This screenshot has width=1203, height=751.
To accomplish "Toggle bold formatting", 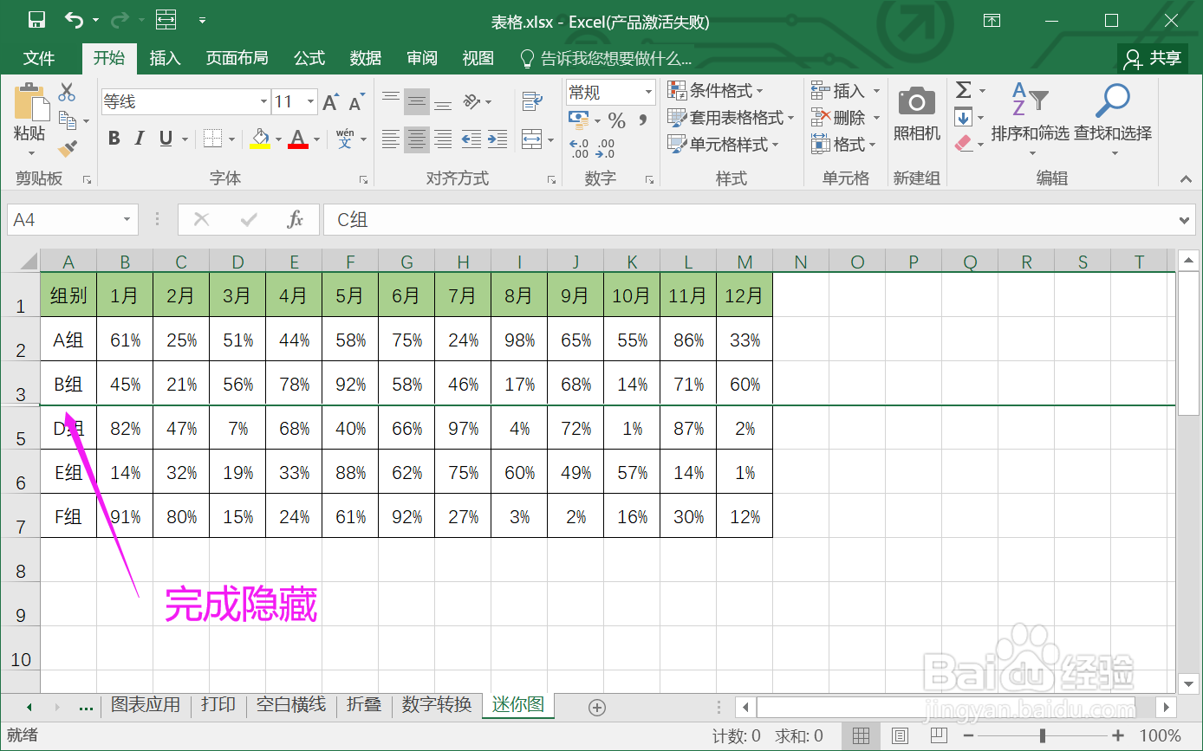I will 114,137.
